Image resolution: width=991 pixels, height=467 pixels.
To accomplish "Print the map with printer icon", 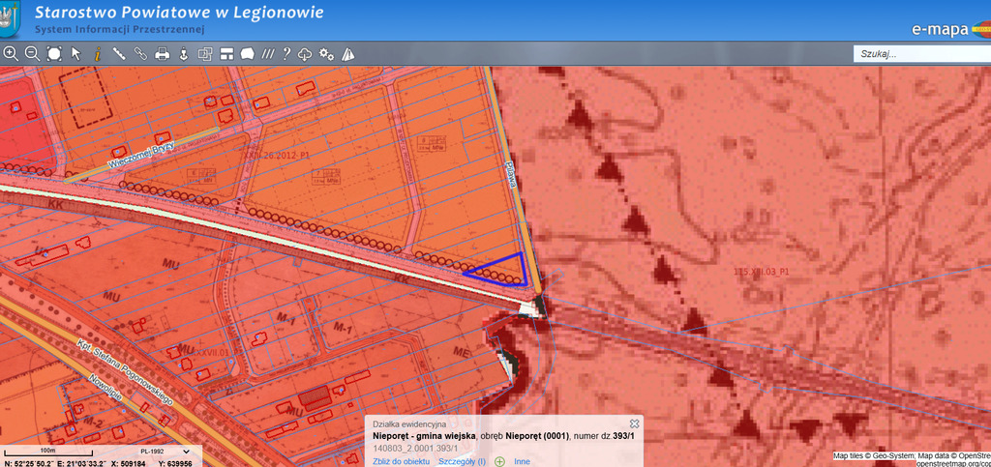I will pyautogui.click(x=163, y=54).
